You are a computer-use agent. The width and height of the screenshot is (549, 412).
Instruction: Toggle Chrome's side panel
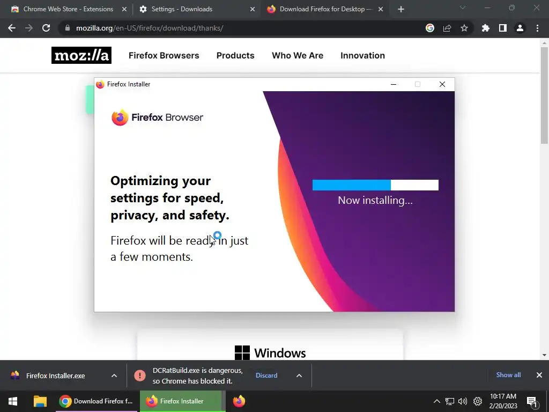coord(503,28)
